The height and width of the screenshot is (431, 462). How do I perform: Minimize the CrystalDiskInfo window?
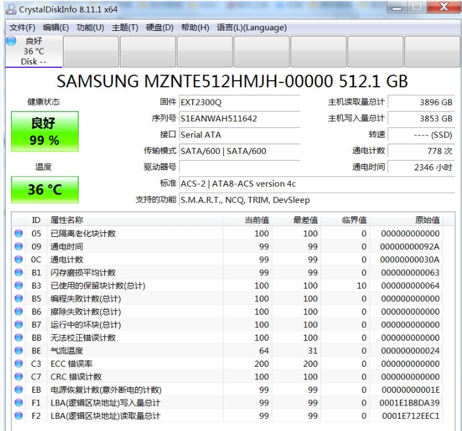point(397,8)
